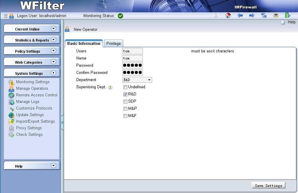Expand the Policy Settings section arrow
The image size is (298, 193).
pyautogui.click(x=53, y=50)
